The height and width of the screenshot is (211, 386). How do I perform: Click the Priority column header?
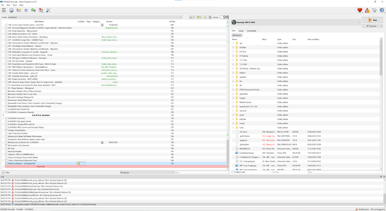click(172, 22)
